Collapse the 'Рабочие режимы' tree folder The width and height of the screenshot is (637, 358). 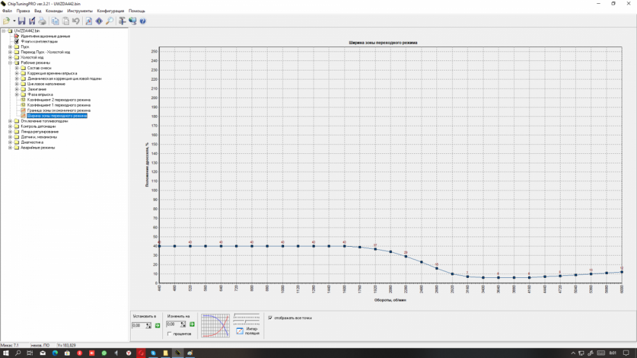(x=10, y=62)
